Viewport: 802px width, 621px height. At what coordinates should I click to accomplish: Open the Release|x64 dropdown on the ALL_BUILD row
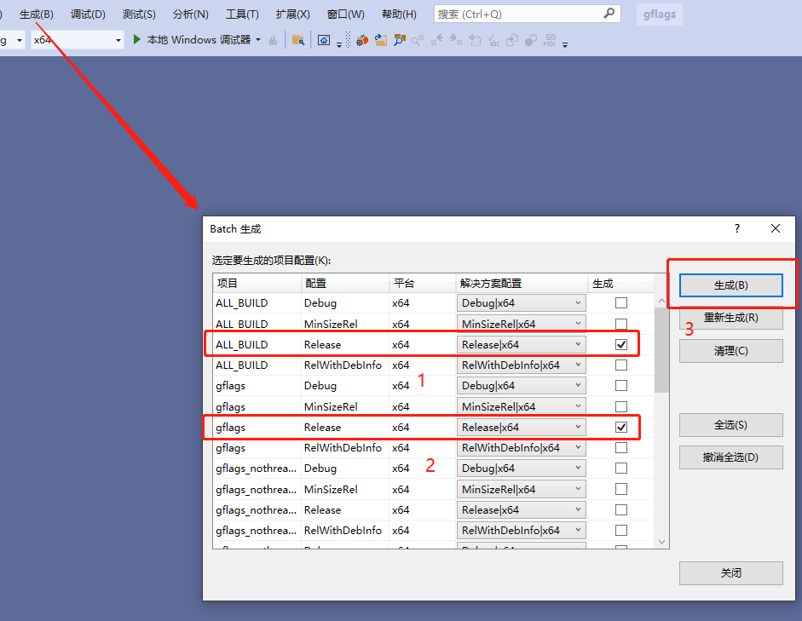pyautogui.click(x=580, y=344)
